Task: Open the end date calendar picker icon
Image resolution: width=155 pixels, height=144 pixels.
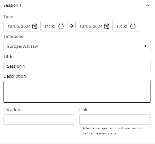Action: [x=107, y=26]
